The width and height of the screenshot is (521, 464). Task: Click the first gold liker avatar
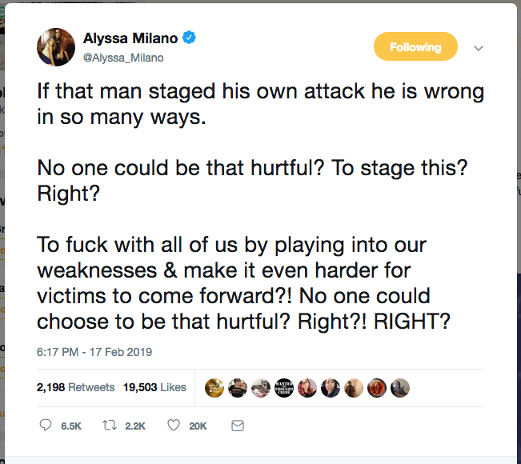214,388
